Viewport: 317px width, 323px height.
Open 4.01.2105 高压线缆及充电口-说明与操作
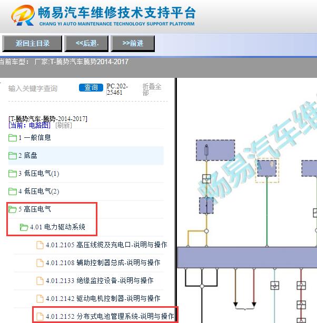tap(106, 245)
